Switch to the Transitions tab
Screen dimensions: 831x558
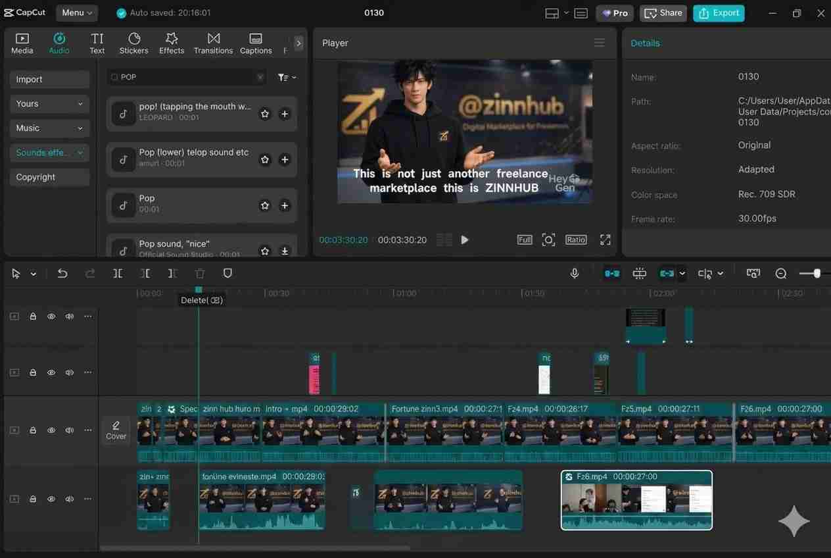(213, 43)
